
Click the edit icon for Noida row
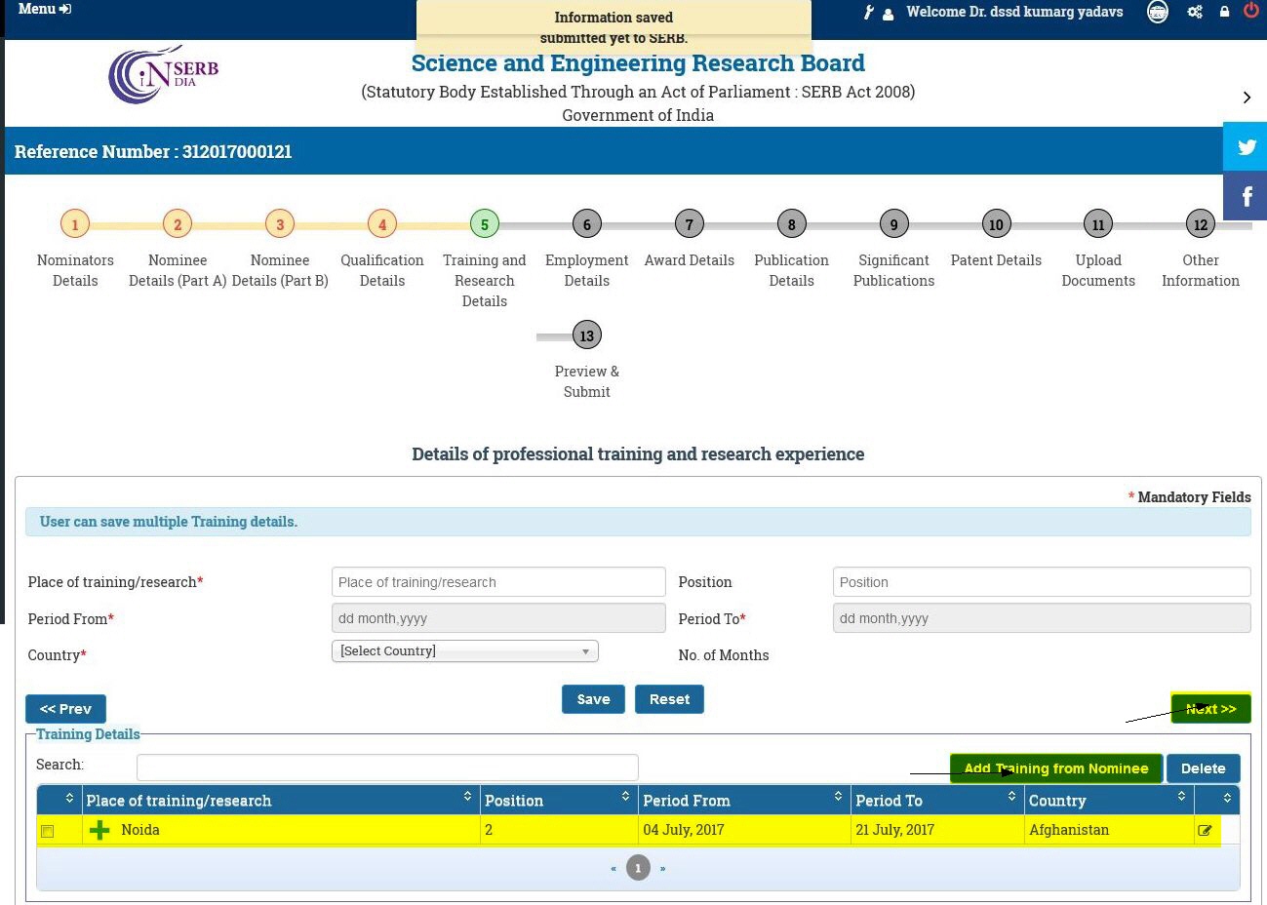click(1205, 831)
